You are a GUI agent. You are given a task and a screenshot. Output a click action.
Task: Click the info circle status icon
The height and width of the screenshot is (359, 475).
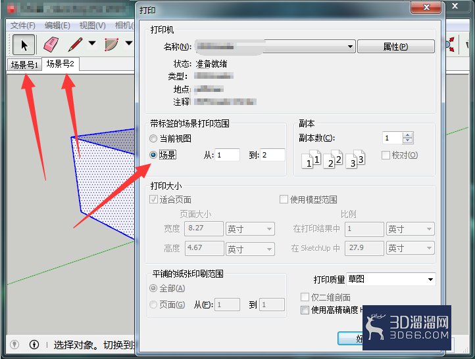click(x=34, y=344)
